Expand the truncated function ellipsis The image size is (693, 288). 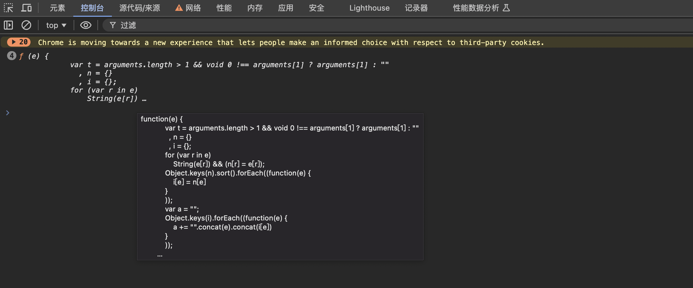pos(144,99)
